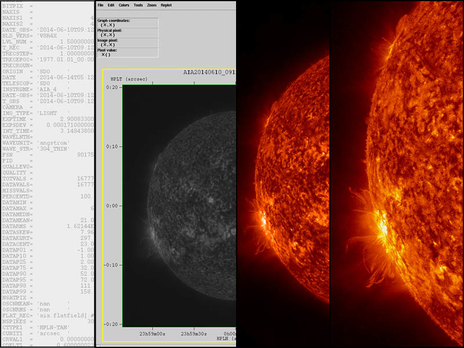Open the Edit menu

click(x=110, y=5)
